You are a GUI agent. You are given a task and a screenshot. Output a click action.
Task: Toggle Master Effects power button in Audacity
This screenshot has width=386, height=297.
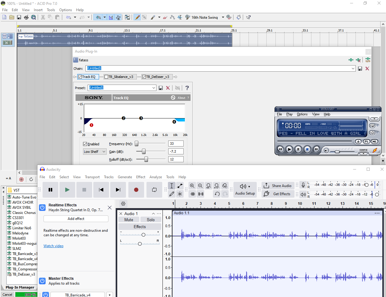[x=43, y=281]
